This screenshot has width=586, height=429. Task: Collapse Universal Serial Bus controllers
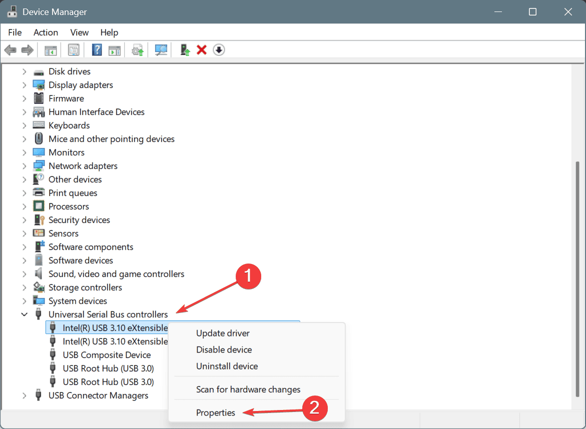(x=24, y=314)
